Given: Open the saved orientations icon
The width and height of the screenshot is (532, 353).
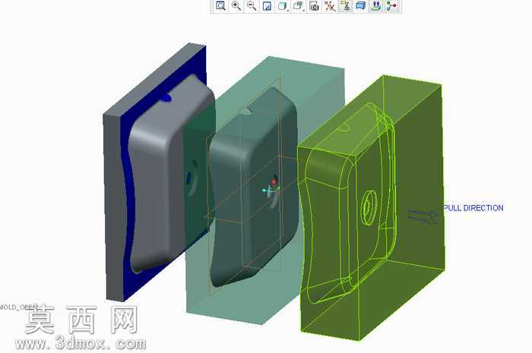Looking at the screenshot, I should 298,6.
